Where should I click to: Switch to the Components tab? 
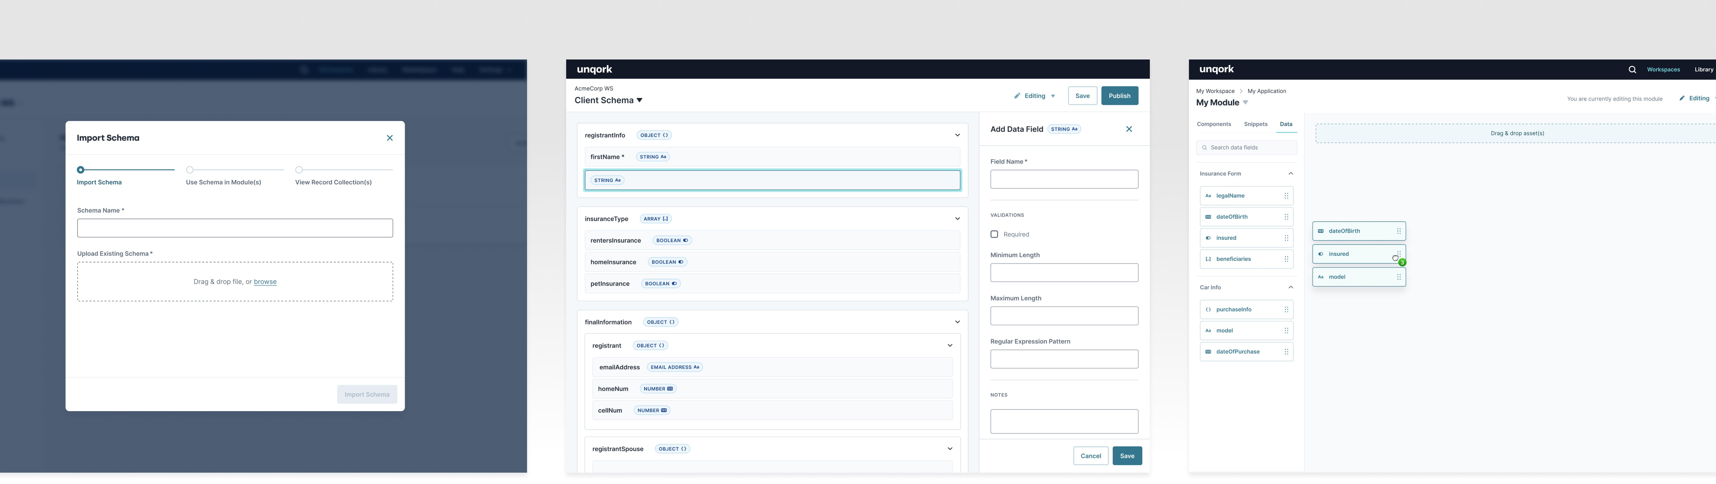tap(1214, 124)
